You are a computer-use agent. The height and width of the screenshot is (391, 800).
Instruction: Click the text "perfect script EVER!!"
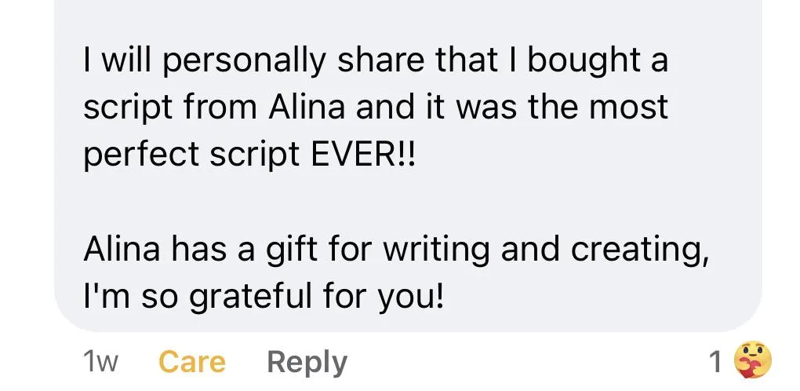[x=247, y=152]
